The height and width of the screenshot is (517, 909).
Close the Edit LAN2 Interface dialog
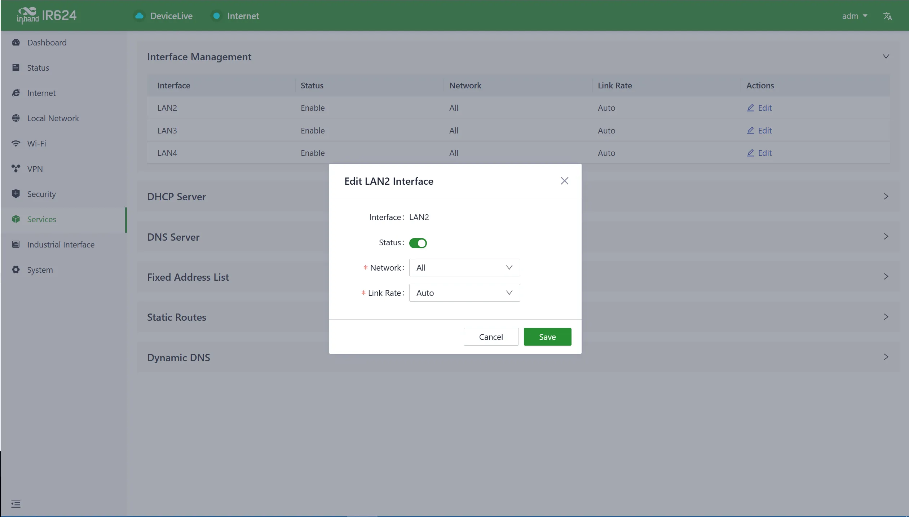click(564, 181)
